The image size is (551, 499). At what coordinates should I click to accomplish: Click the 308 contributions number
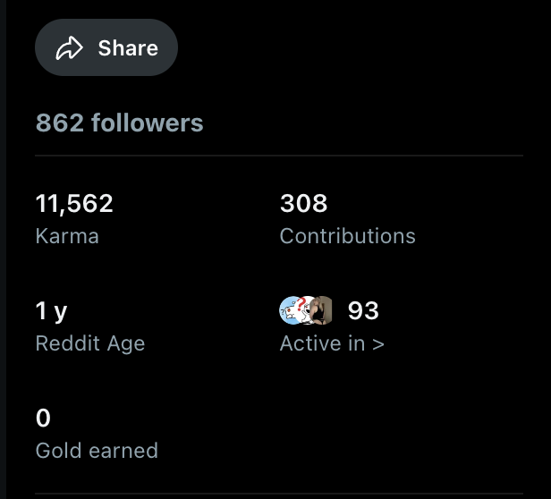304,204
